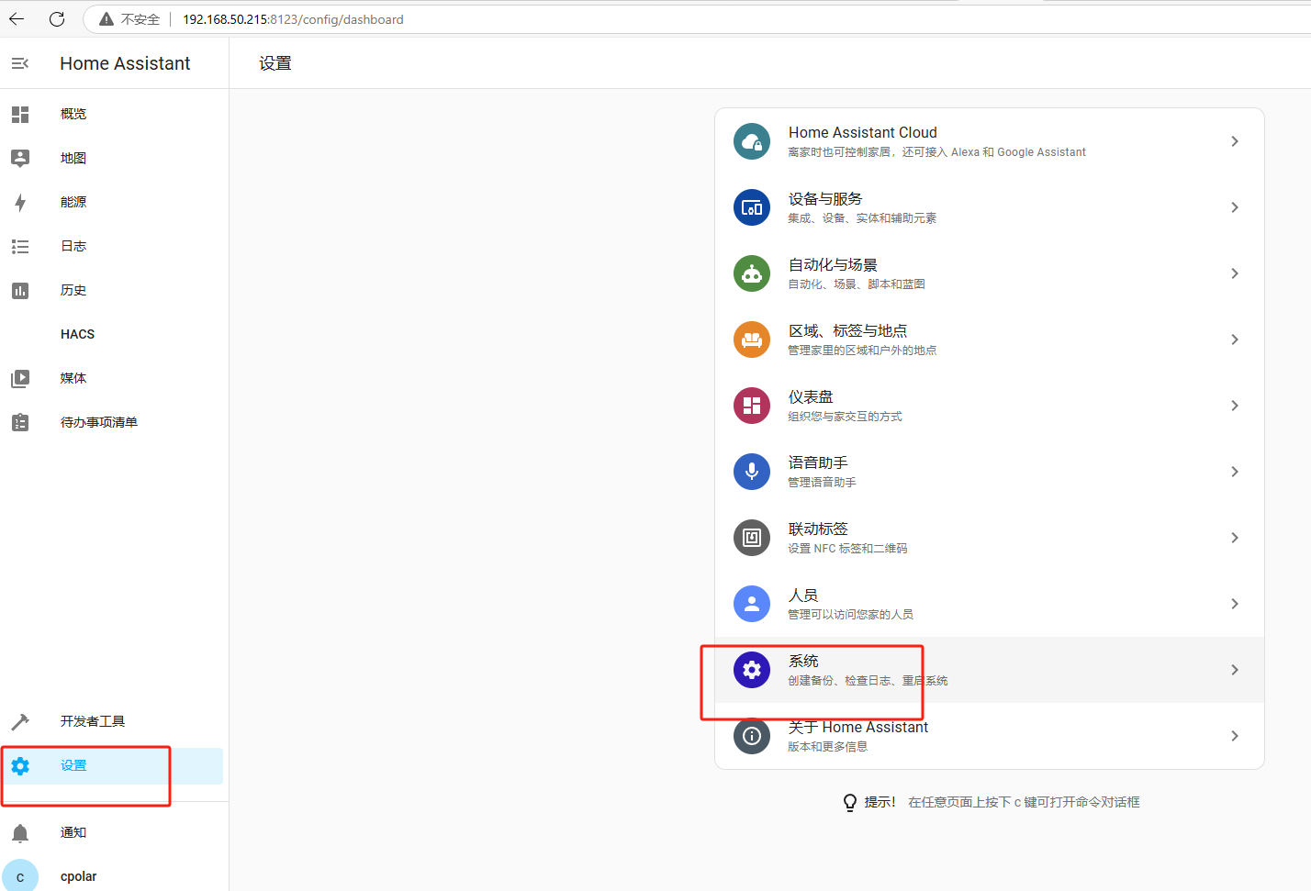Click the browser address bar URL
This screenshot has height=891, width=1311.
(293, 19)
